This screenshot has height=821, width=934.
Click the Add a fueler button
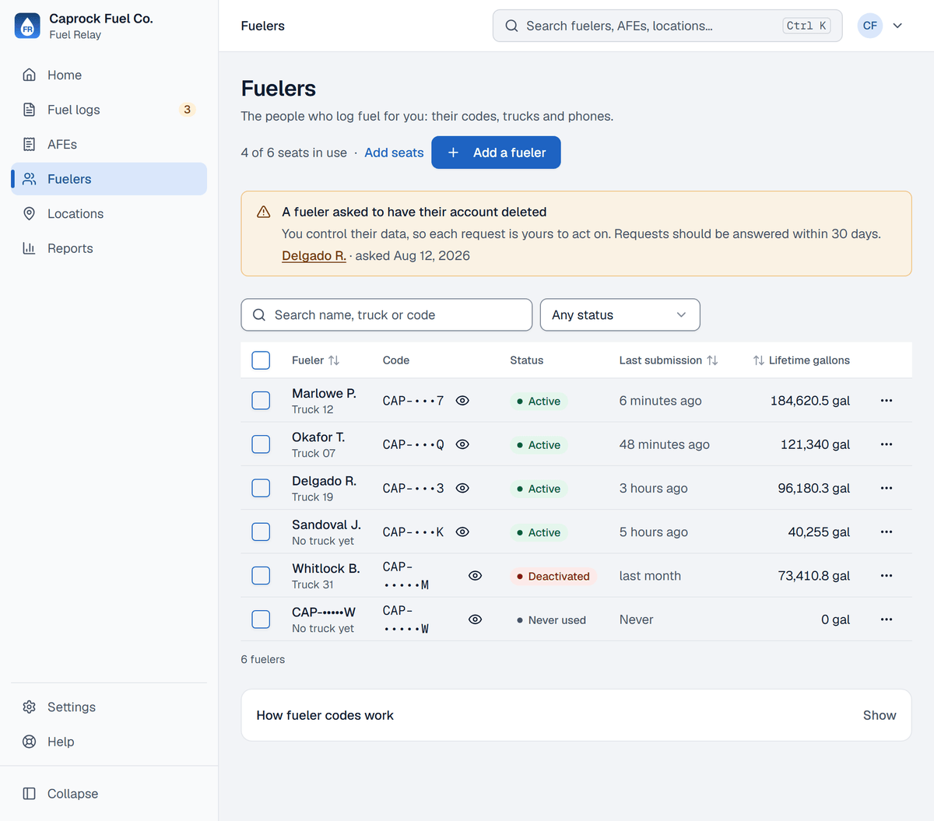coord(496,153)
